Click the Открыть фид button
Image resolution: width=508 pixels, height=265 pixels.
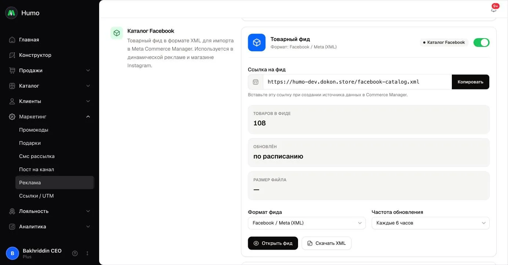point(273,243)
